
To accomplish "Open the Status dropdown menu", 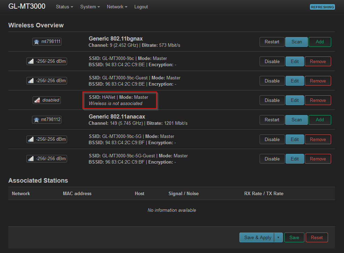I will pos(64,7).
